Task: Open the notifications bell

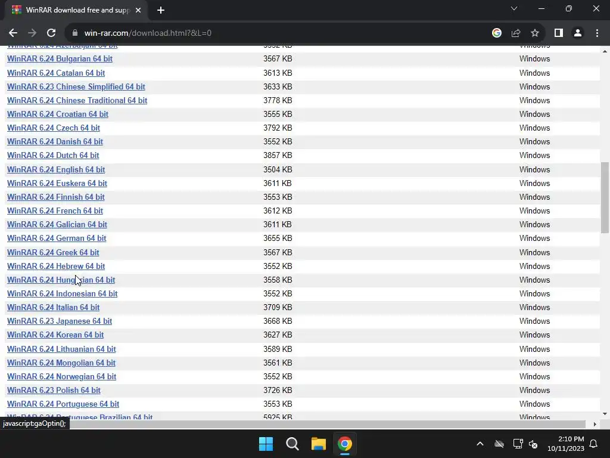Action: (x=594, y=444)
